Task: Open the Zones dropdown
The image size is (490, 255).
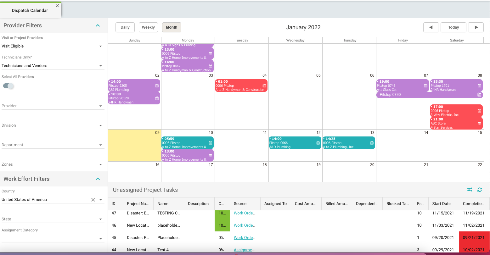Action: (x=100, y=164)
